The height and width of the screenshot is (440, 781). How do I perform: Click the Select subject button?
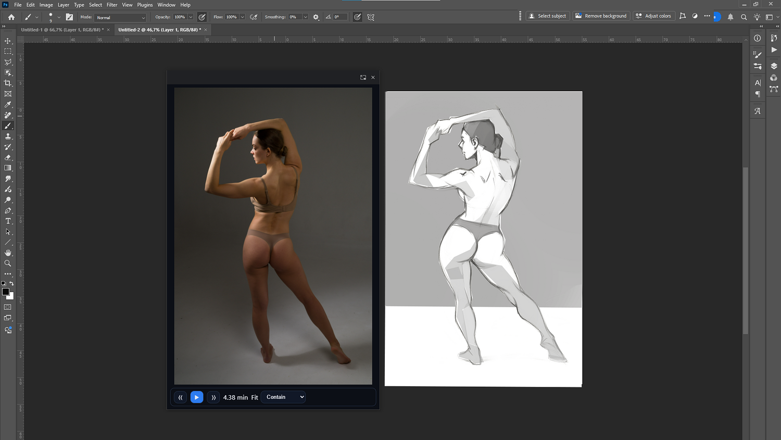[x=548, y=16]
